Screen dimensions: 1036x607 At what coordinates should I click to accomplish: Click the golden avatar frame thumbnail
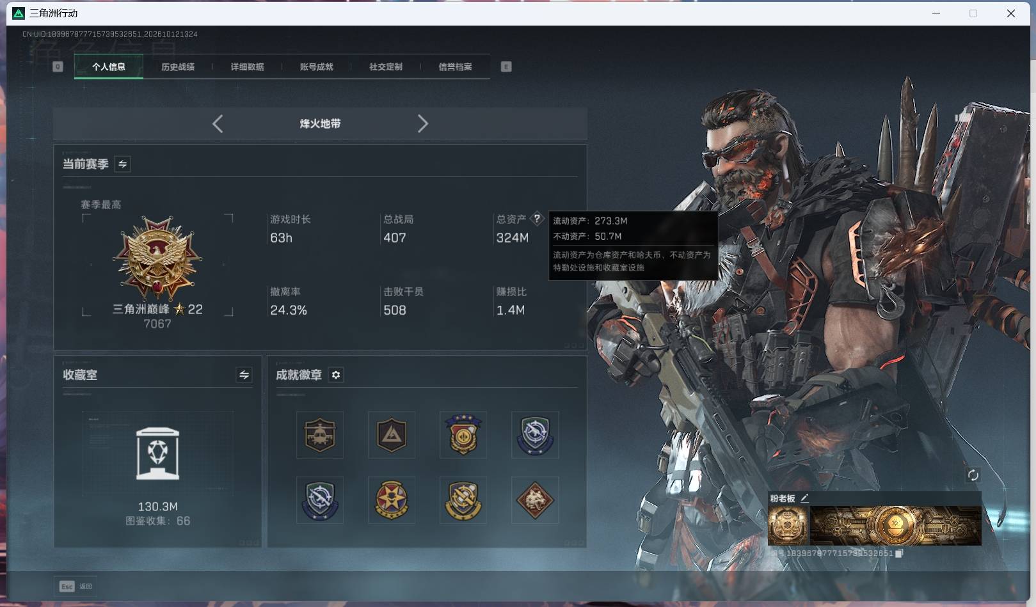(x=788, y=525)
